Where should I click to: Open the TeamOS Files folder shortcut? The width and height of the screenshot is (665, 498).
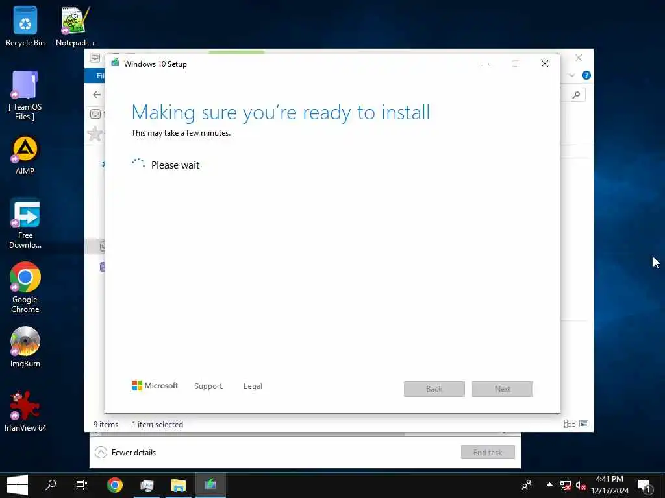pos(25,96)
